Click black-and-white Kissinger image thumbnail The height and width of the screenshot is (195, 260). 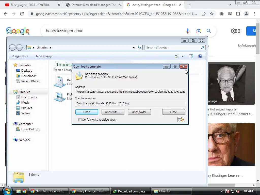[x=231, y=83]
